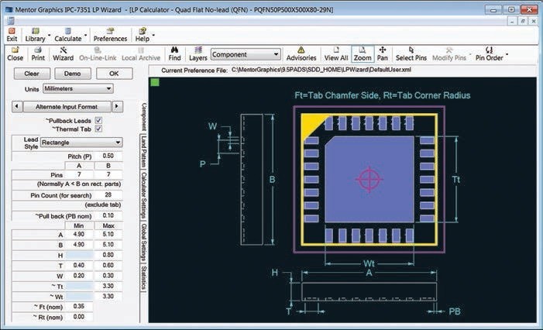The height and width of the screenshot is (330, 543).
Task: Open the Library toolbar icon
Action: [x=36, y=35]
